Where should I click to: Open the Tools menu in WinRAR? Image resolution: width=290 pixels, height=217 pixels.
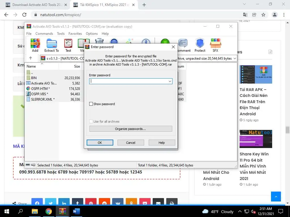tap(61, 34)
